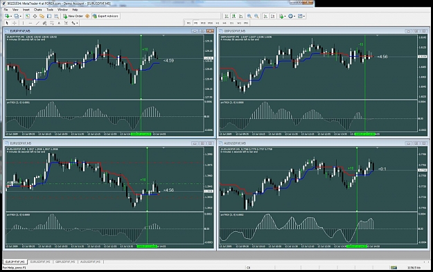Click the New Order button

pyautogui.click(x=73, y=16)
